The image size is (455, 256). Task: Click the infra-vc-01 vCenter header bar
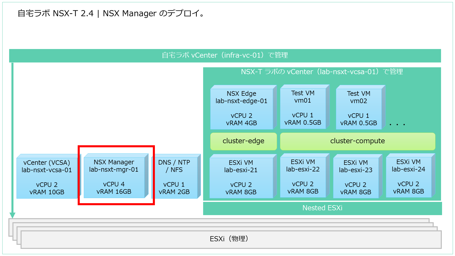(225, 56)
